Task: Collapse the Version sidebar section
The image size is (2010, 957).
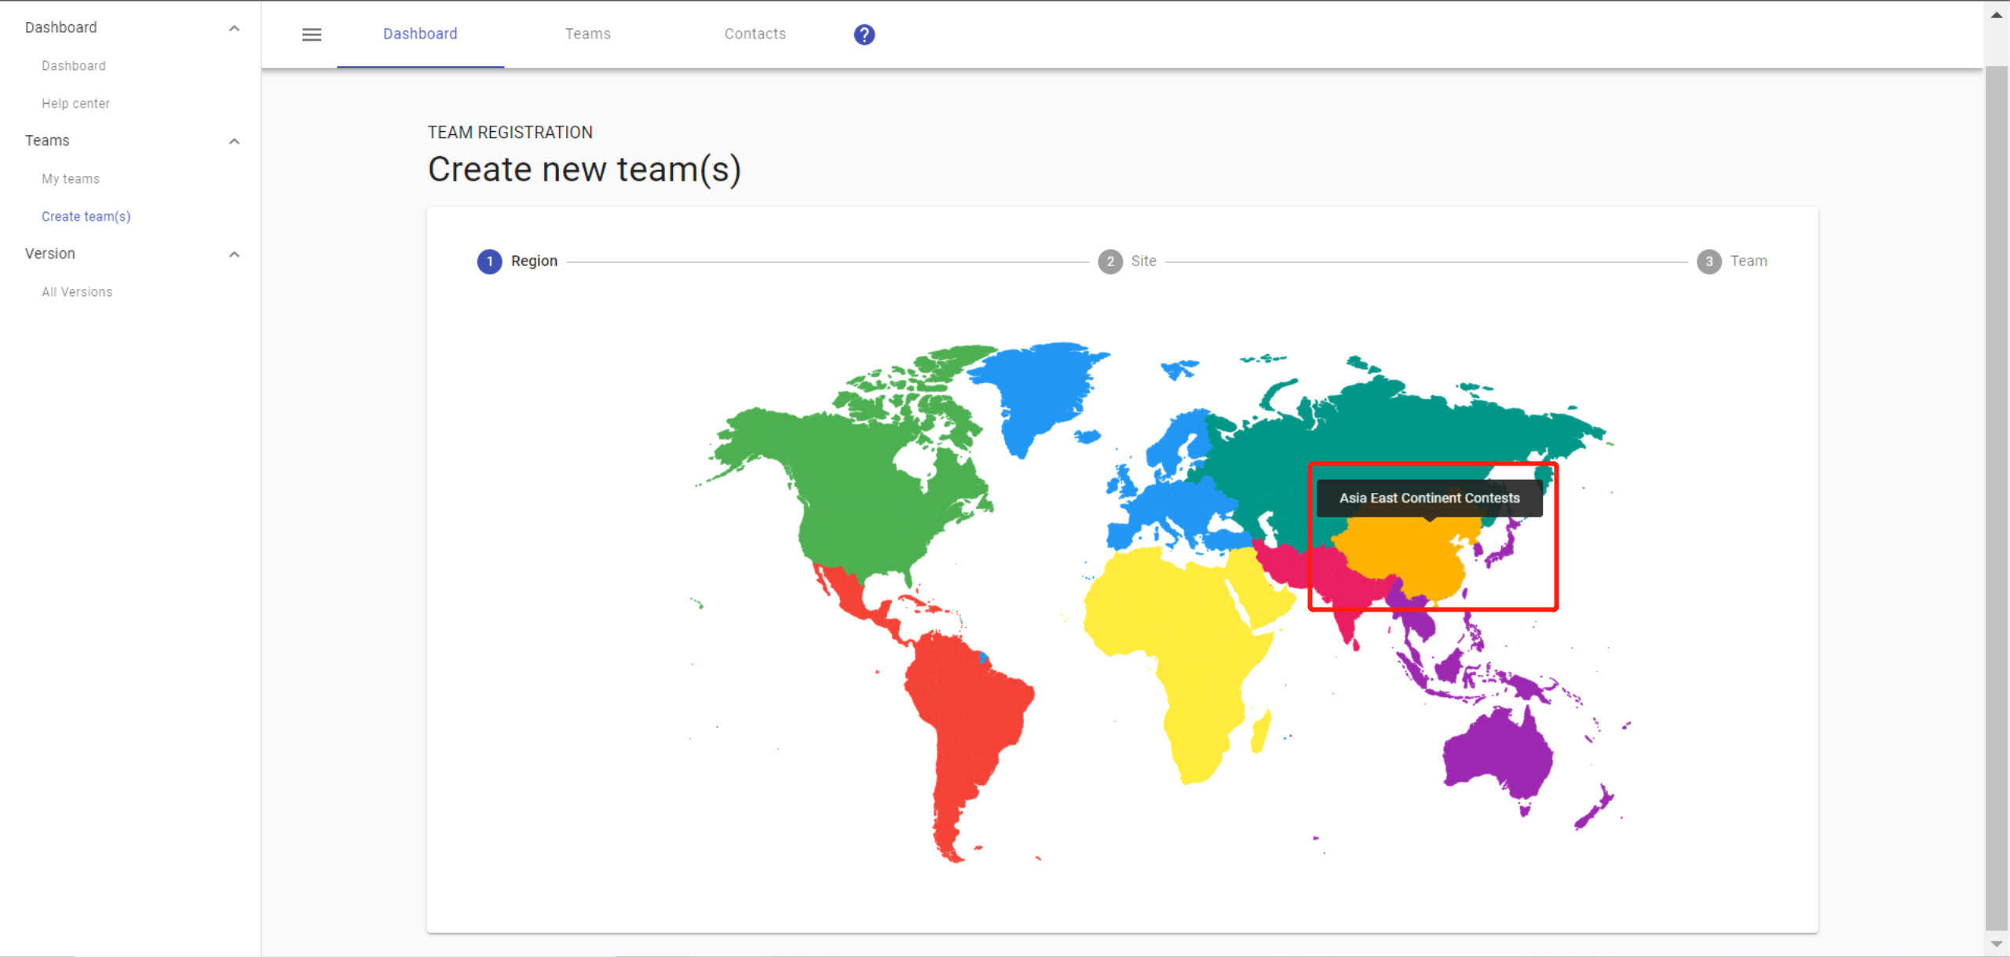Action: pyautogui.click(x=234, y=254)
